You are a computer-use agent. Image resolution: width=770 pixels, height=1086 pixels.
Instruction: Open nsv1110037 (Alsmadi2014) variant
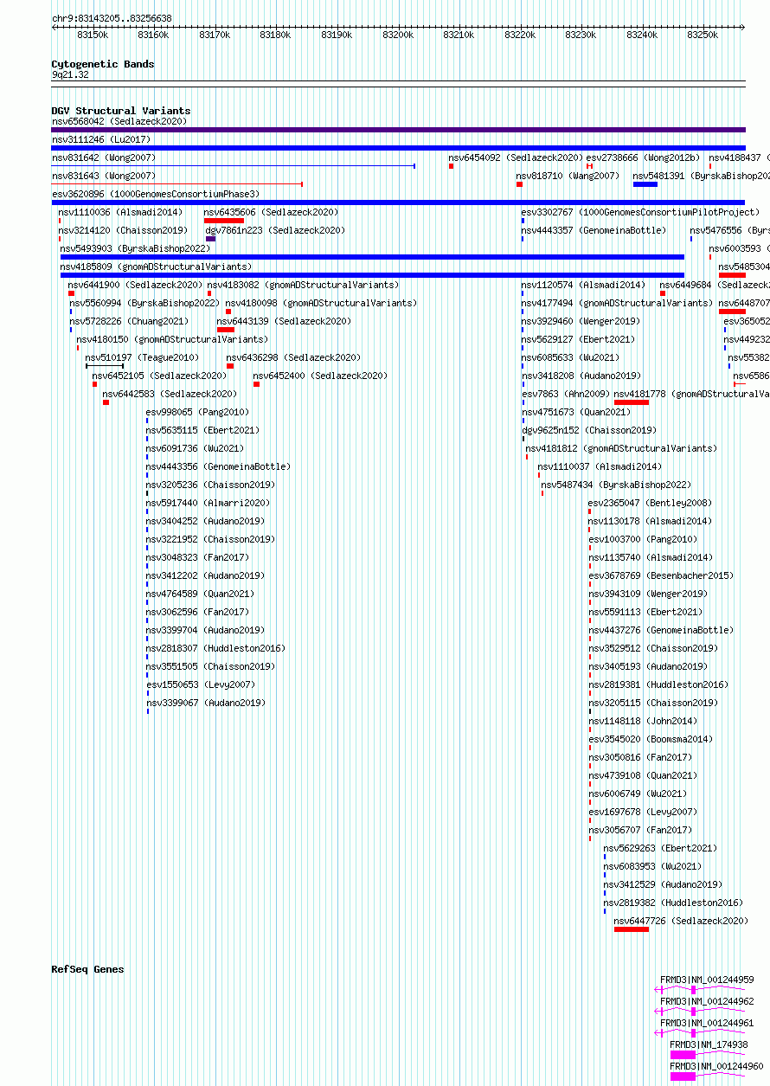pos(600,466)
